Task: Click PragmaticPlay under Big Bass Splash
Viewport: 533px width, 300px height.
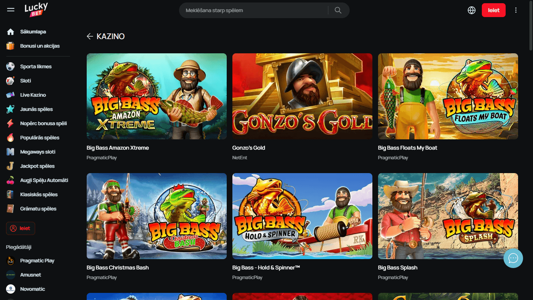Action: pos(393,277)
